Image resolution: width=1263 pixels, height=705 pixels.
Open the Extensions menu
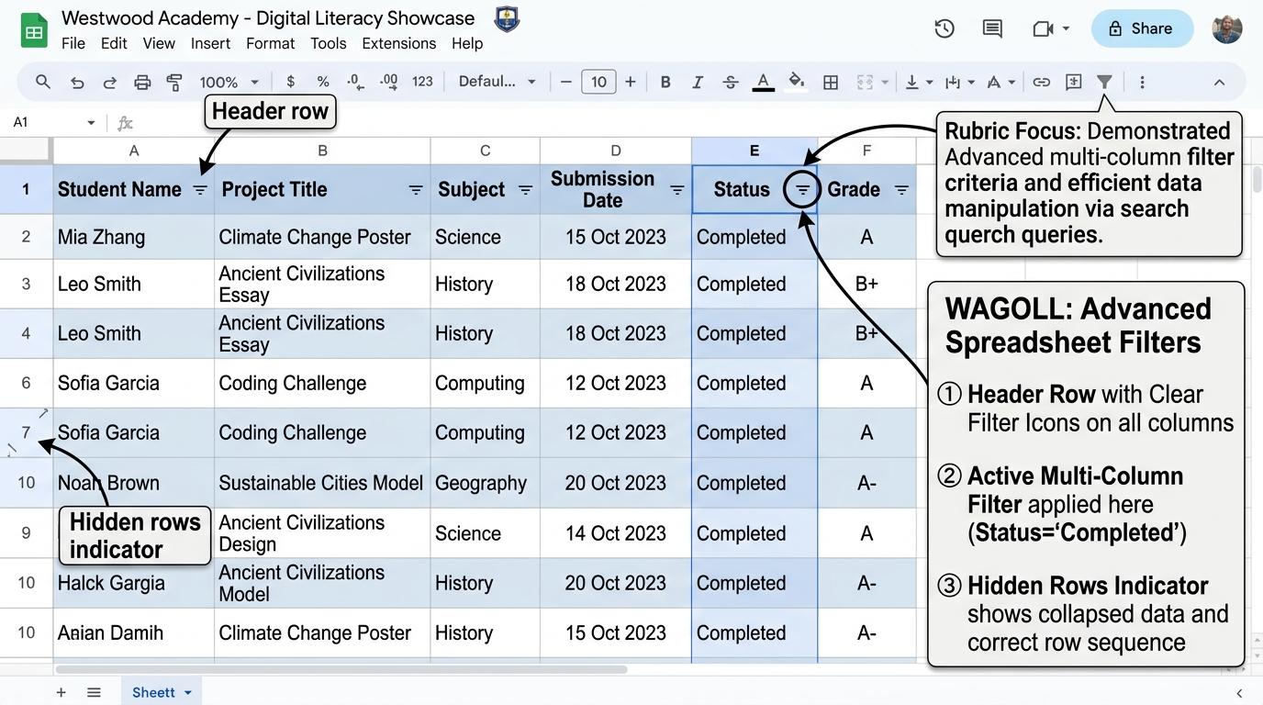[399, 43]
